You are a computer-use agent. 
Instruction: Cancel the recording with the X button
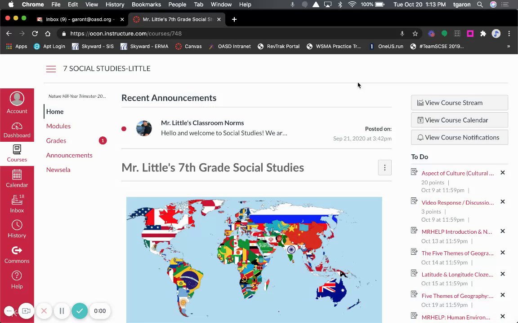coord(44,311)
